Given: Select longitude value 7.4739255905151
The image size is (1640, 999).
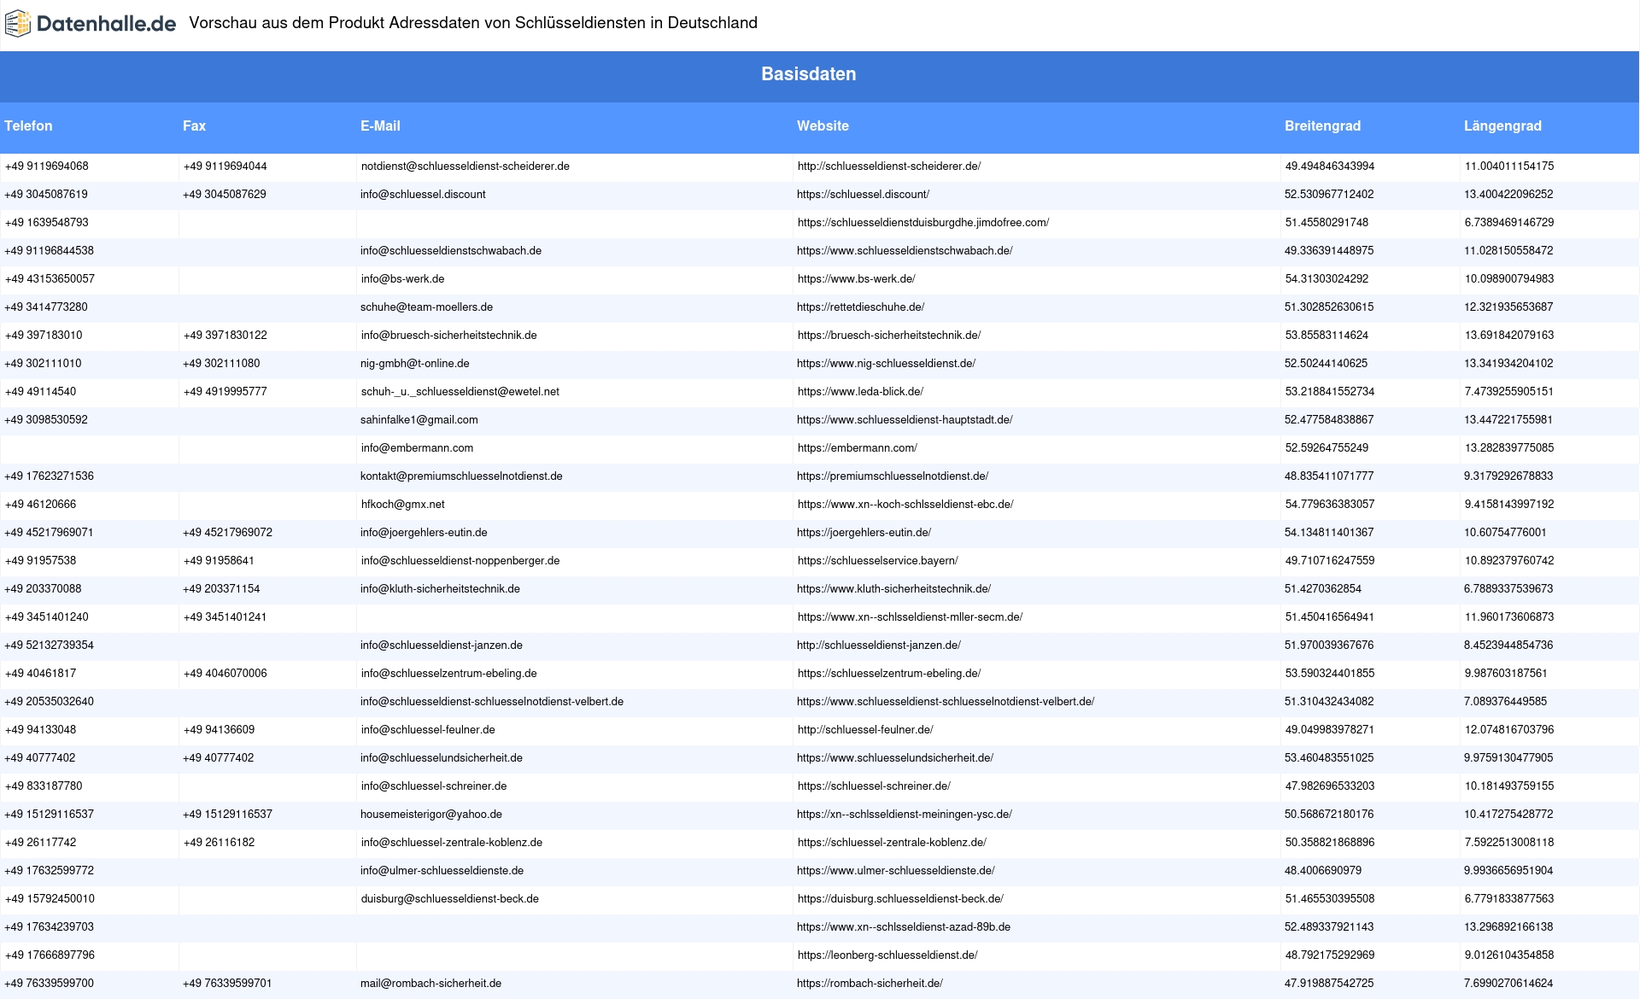Looking at the screenshot, I should pos(1509,392).
